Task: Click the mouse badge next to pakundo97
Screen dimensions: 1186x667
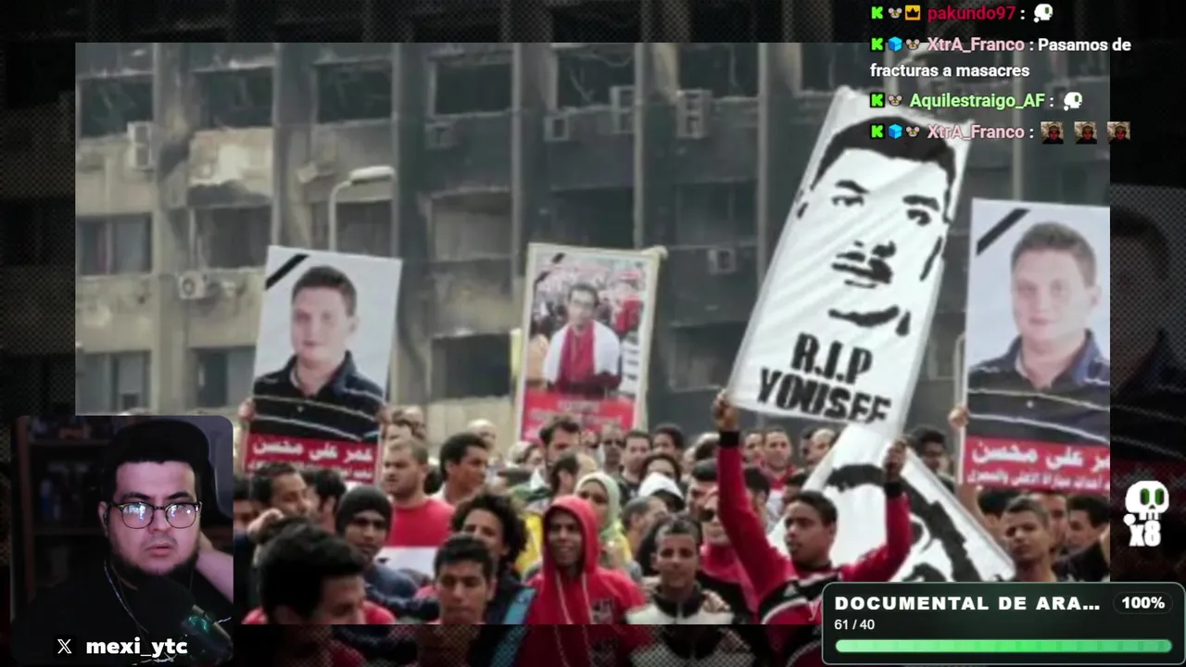Action: pos(895,14)
